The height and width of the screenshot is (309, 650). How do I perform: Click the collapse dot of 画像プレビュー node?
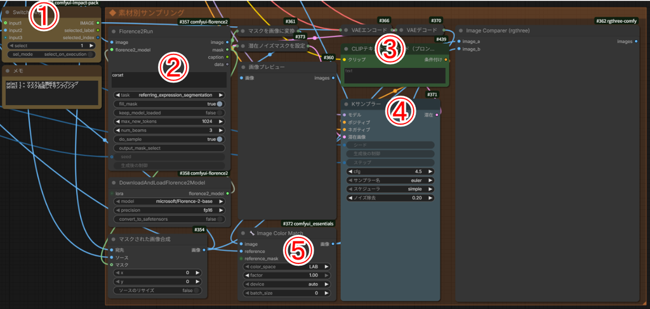tap(243, 67)
